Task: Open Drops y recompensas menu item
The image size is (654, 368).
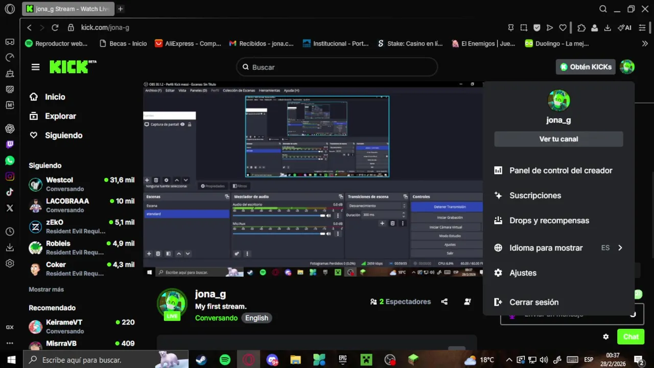Action: [558, 221]
